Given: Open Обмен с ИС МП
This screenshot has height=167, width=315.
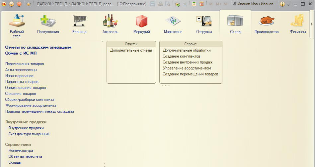Looking at the screenshot, I should click(x=21, y=53).
